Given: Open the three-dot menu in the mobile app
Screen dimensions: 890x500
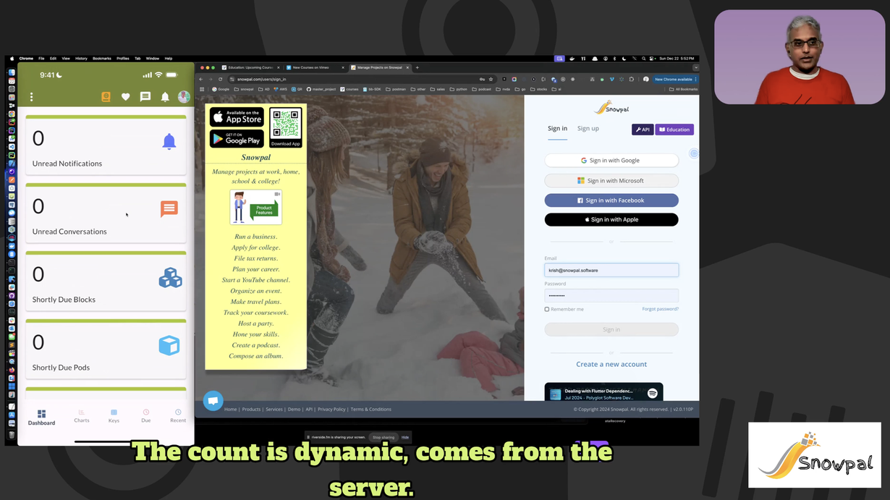Looking at the screenshot, I should (x=32, y=97).
